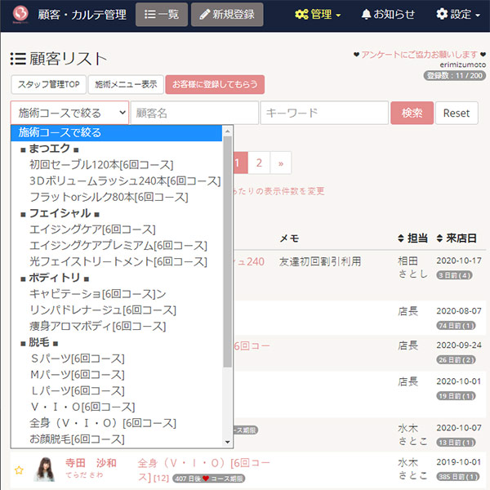Click the dropdown list scrollbar thumb
The height and width of the screenshot is (490, 490).
(228, 252)
